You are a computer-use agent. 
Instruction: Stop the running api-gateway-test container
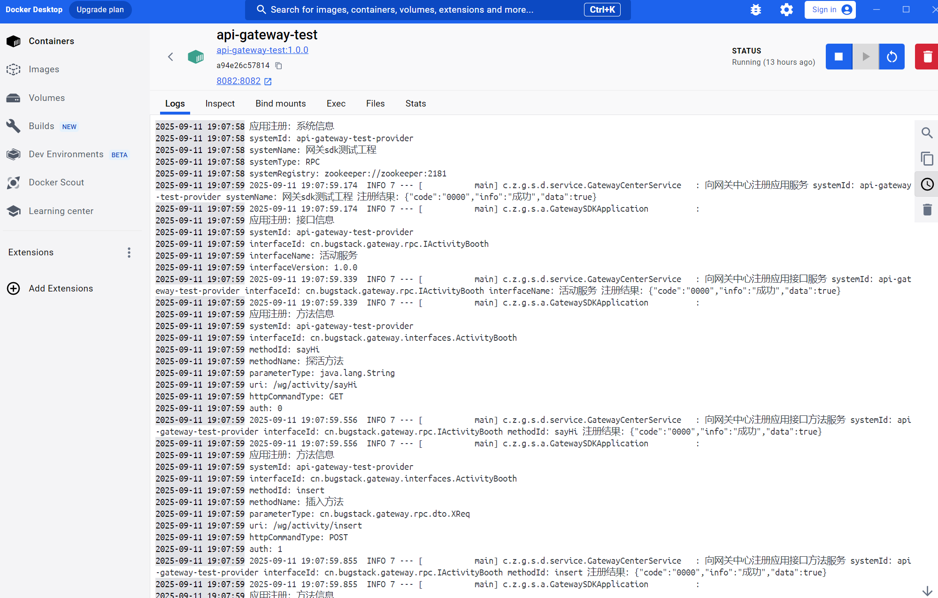[x=838, y=57]
